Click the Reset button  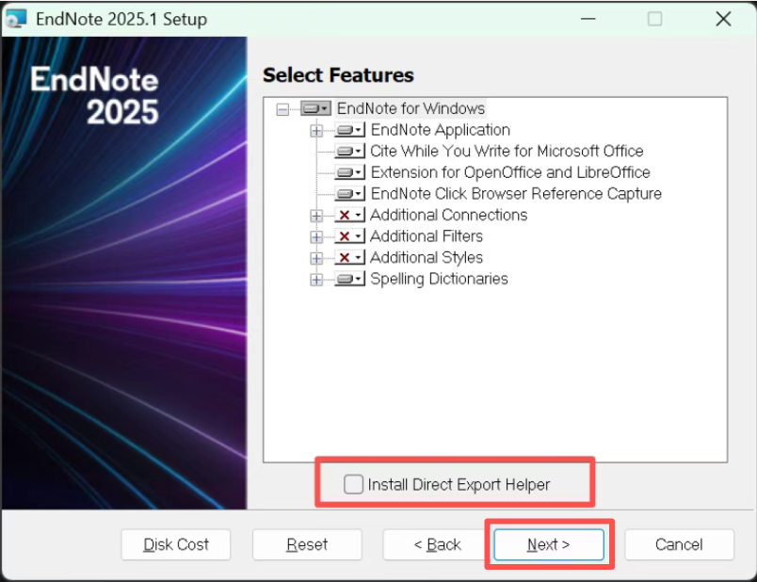307,544
